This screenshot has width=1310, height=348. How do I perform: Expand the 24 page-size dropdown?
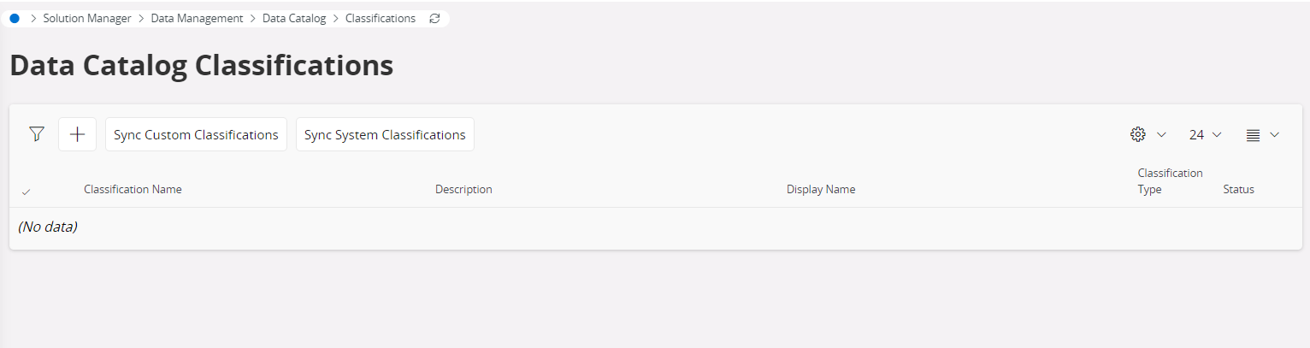click(1205, 134)
